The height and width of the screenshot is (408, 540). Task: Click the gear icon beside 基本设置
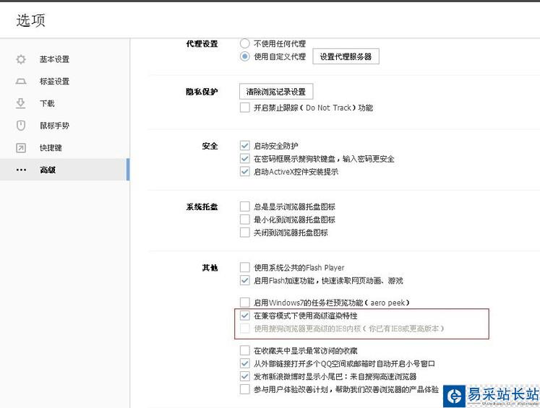21,59
